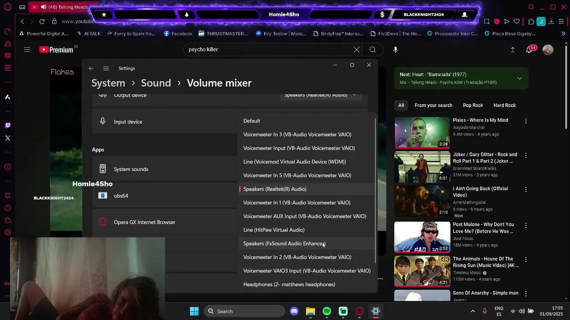Show more bookmarks bar chevron
Viewport: 570px width, 320px height.
tap(563, 34)
